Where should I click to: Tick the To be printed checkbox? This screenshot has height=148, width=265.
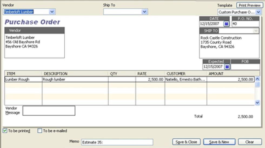point(5,131)
